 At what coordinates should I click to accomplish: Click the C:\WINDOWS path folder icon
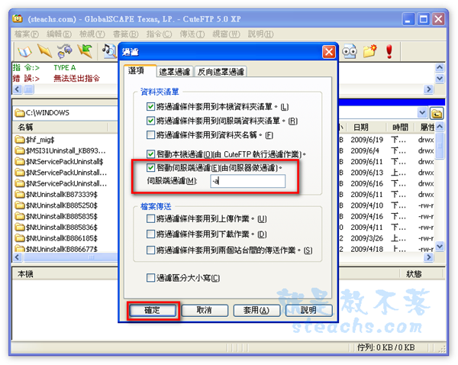click(20, 113)
